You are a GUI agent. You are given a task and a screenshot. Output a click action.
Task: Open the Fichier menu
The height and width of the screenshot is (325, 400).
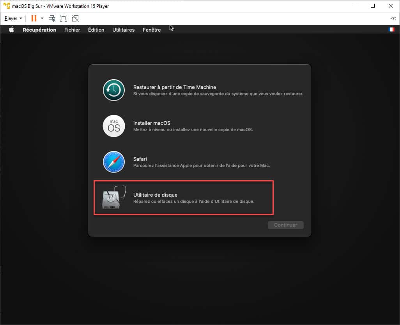(x=72, y=30)
